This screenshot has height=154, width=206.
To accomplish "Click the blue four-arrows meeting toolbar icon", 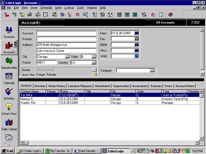I will [x=62, y=14].
